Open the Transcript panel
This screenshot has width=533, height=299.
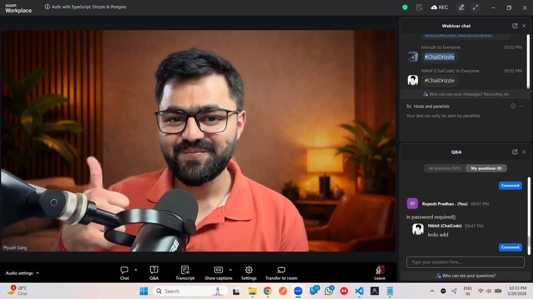(185, 273)
